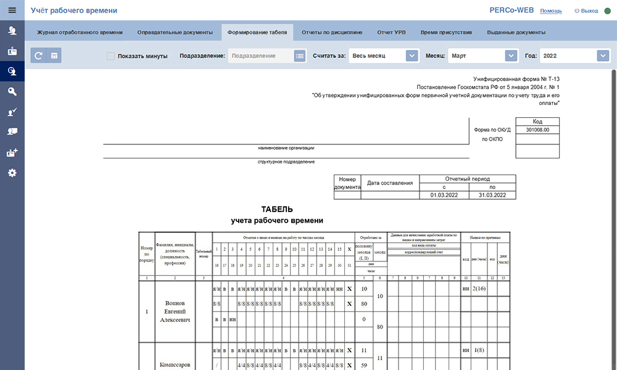
Task: Select the "Формирование табеля" tab
Action: 257,32
